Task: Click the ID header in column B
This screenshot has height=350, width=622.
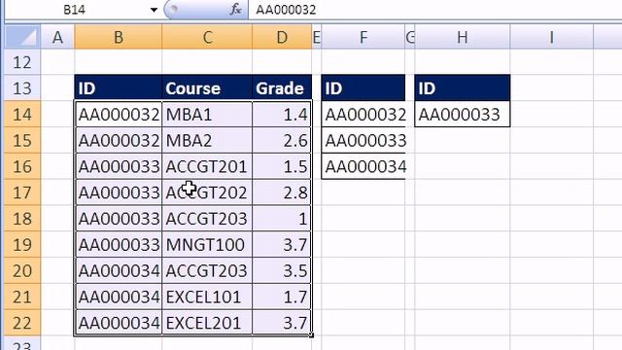Action: pos(119,87)
